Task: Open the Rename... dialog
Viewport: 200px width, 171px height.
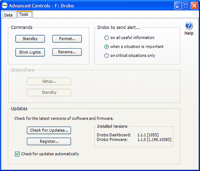Action: [67, 52]
